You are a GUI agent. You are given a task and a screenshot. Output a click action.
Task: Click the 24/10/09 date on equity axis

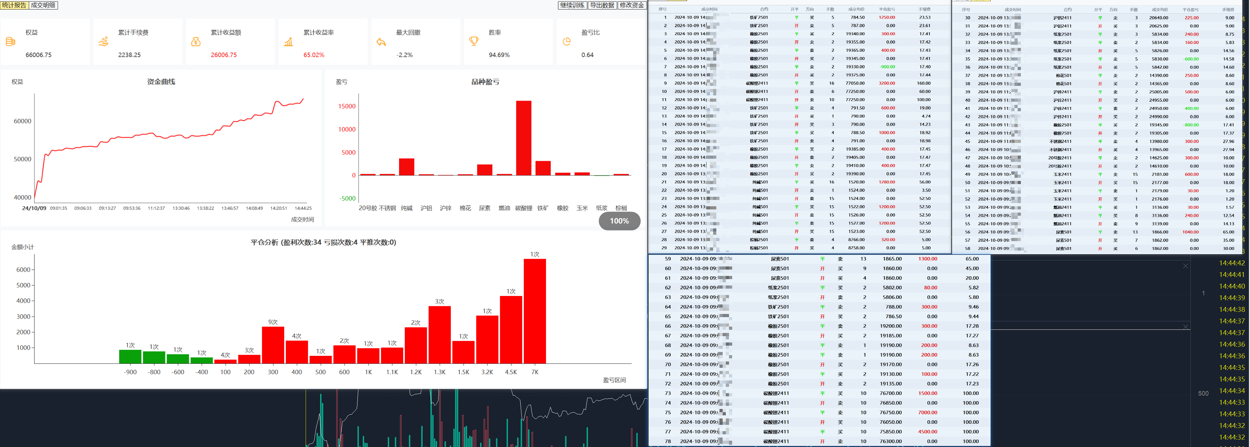pos(34,208)
